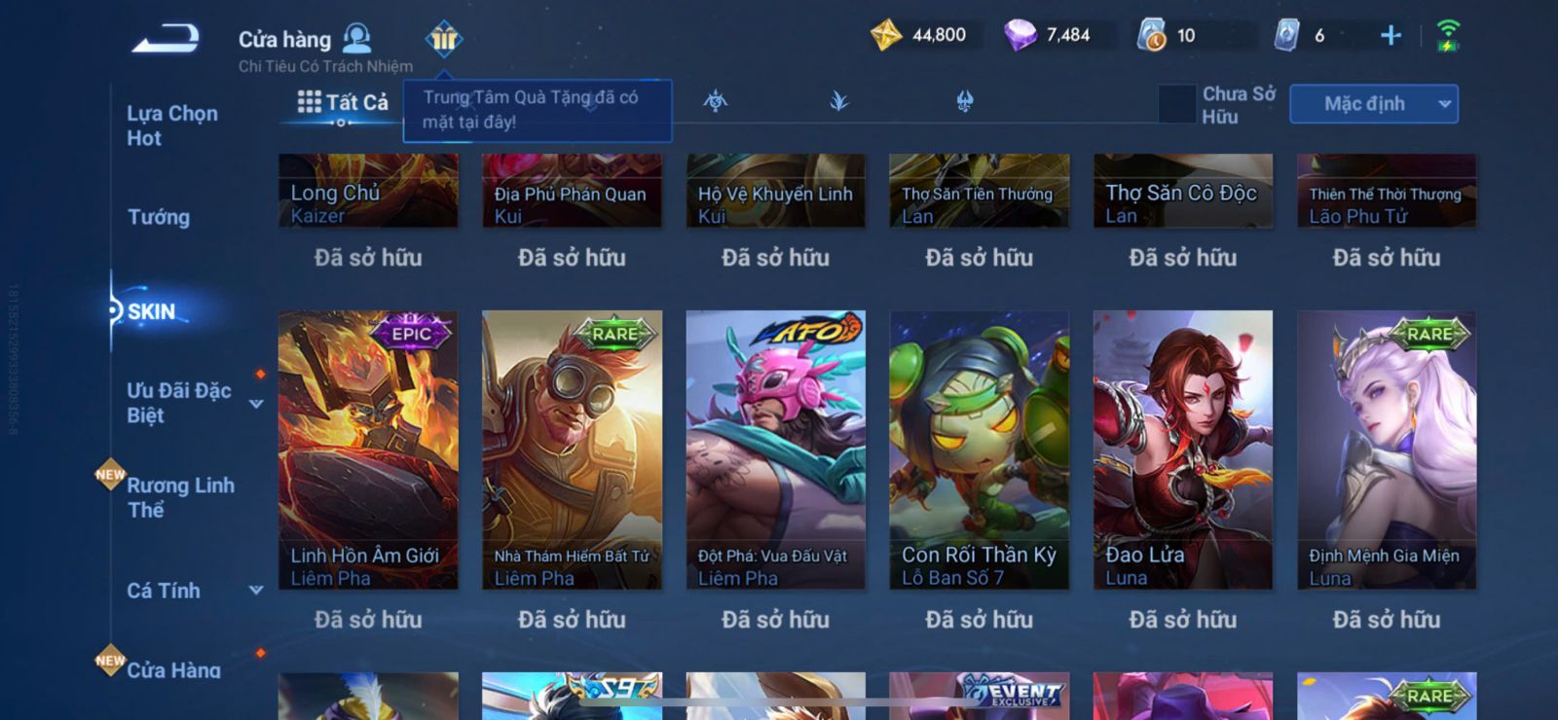Open the Tướng sidebar section
1558x720 pixels.
pyautogui.click(x=159, y=217)
